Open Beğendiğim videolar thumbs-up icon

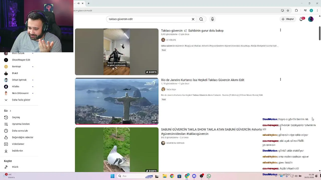pos(6,137)
